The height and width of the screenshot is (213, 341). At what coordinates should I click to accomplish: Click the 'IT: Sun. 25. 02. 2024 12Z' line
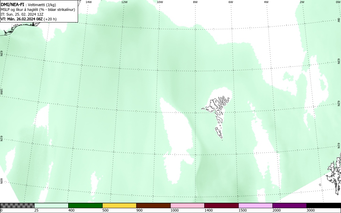click(x=22, y=14)
